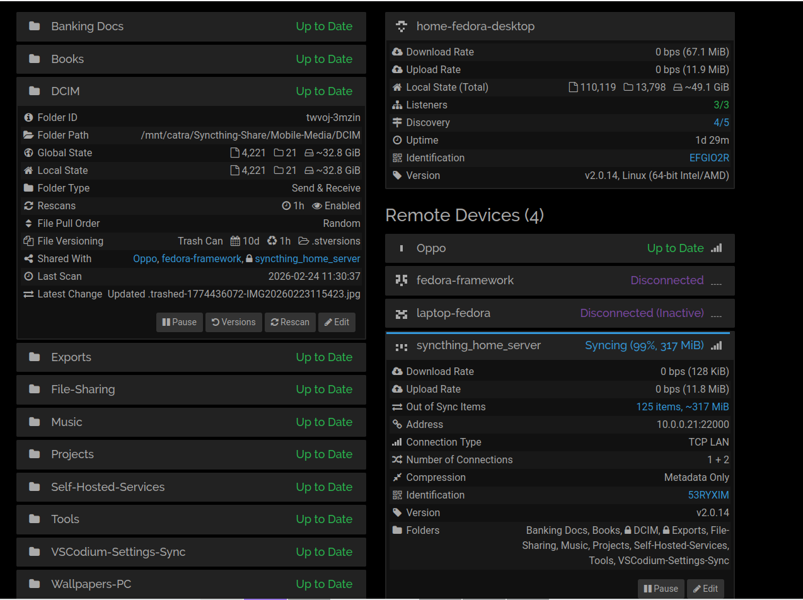Screen dimensions: 803x600
Task: Click the DCIM folder icon
Action: click(x=35, y=91)
